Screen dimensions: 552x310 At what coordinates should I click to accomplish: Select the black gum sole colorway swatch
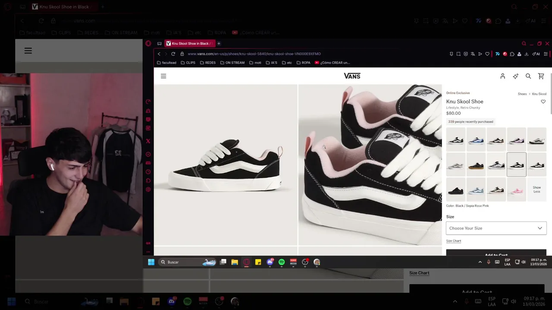476,164
